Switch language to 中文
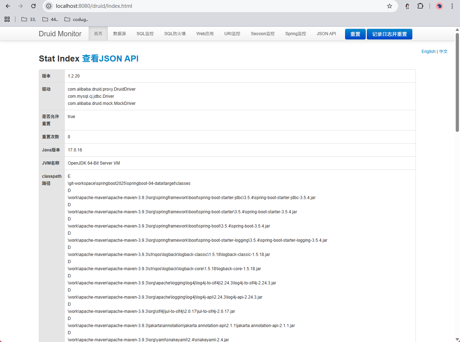This screenshot has width=460, height=342. [443, 52]
